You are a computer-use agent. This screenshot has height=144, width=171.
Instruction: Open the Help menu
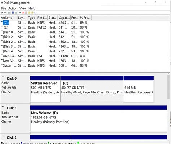(x=32, y=8)
